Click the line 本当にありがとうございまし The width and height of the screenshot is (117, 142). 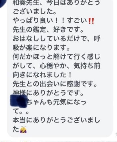pos(56,120)
